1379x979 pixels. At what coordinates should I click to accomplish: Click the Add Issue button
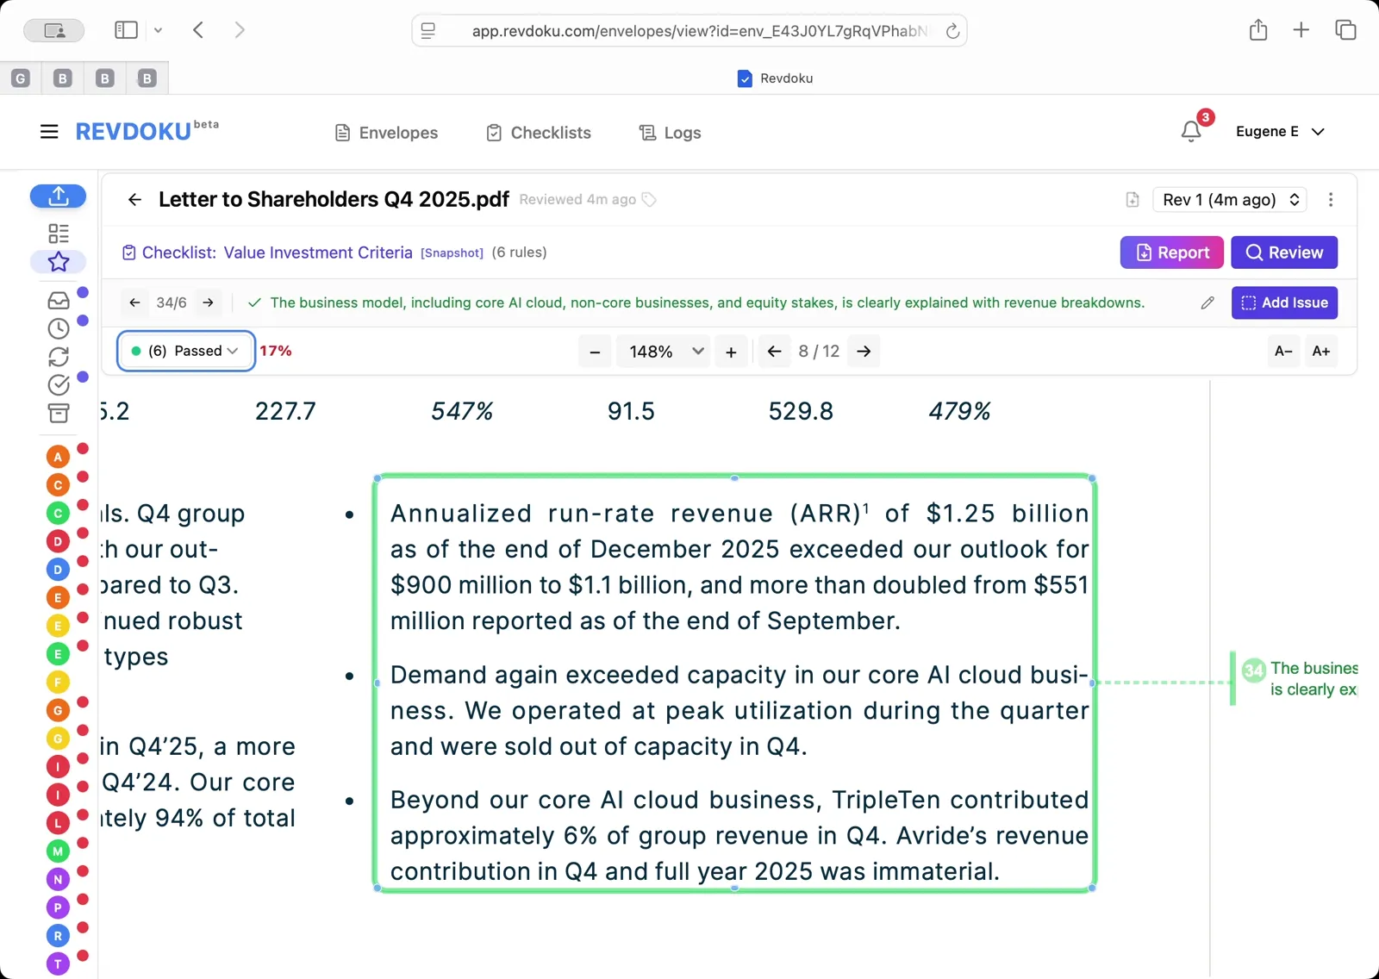coord(1284,302)
